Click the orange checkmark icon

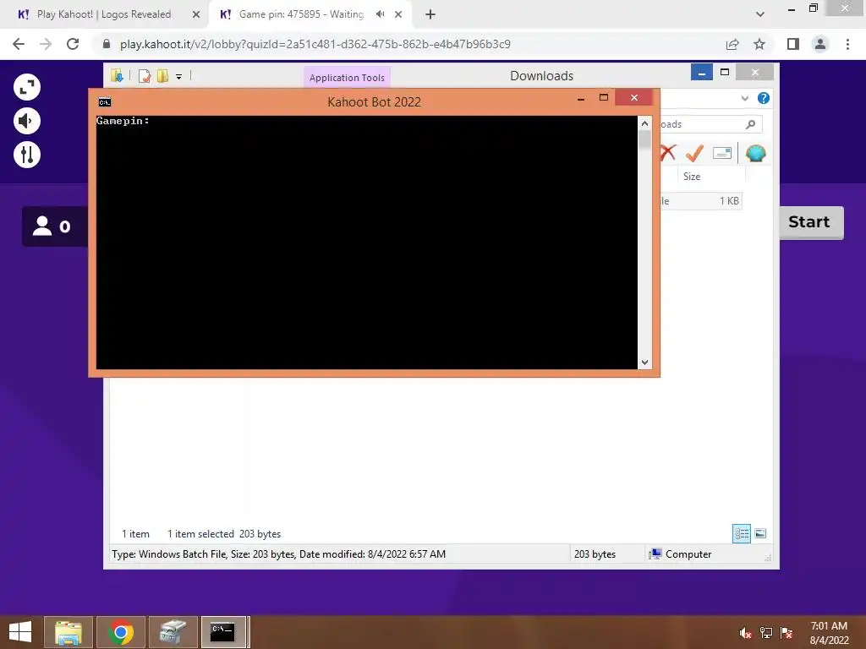pos(694,153)
